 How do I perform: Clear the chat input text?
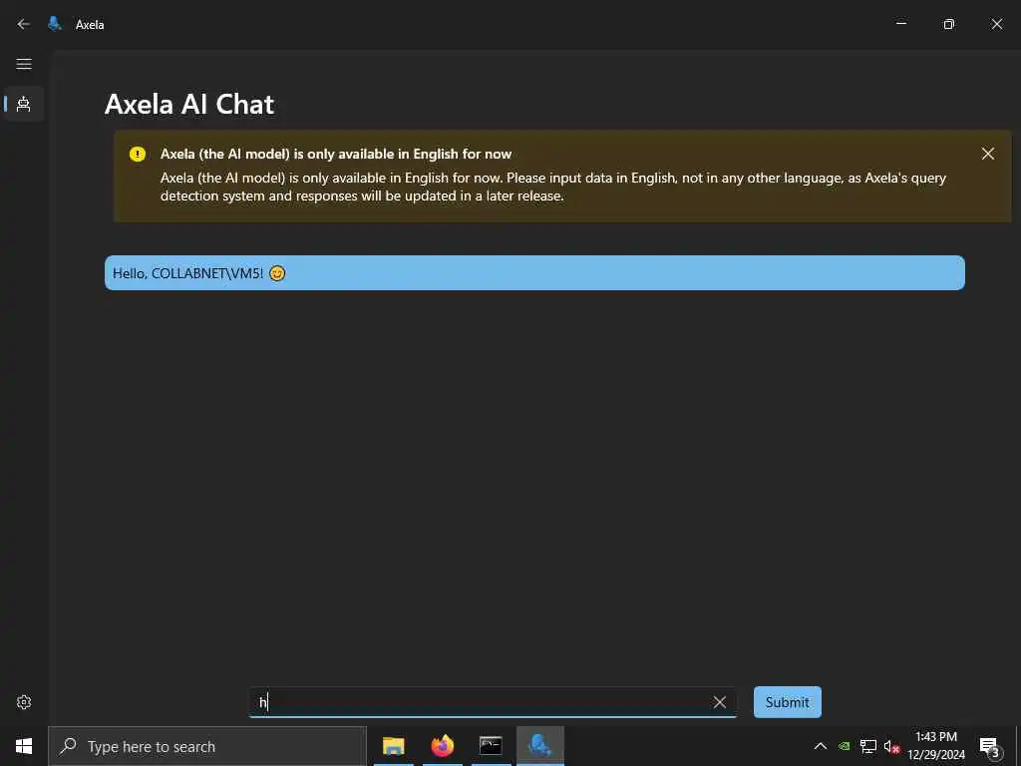pos(720,701)
